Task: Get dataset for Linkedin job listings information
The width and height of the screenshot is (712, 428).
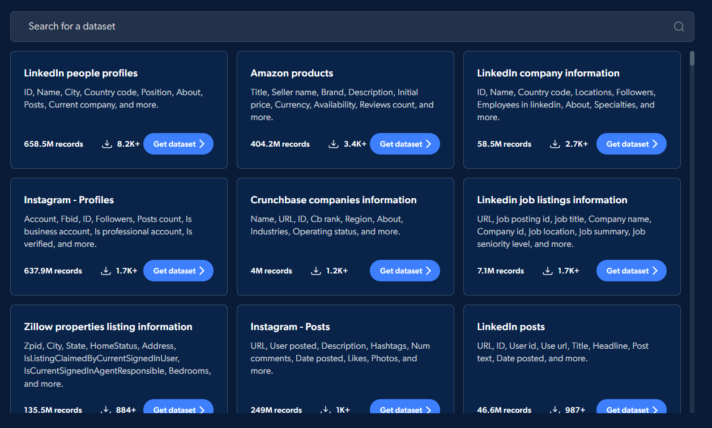Action: 631,271
